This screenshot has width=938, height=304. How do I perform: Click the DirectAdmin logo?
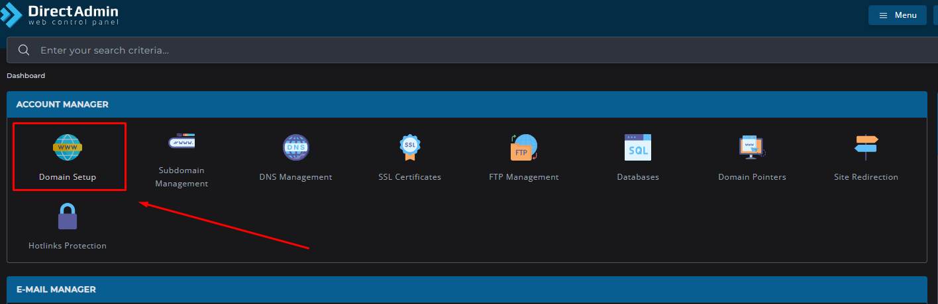click(x=60, y=15)
